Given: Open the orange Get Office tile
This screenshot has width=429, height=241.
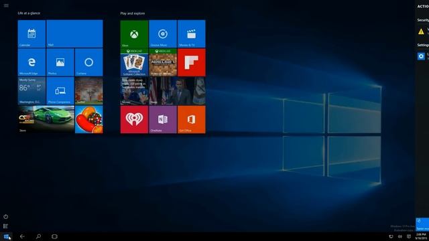Looking at the screenshot, I should pyautogui.click(x=192, y=120).
